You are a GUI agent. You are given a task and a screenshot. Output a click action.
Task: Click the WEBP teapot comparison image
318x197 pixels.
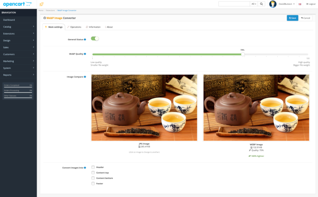point(257,108)
